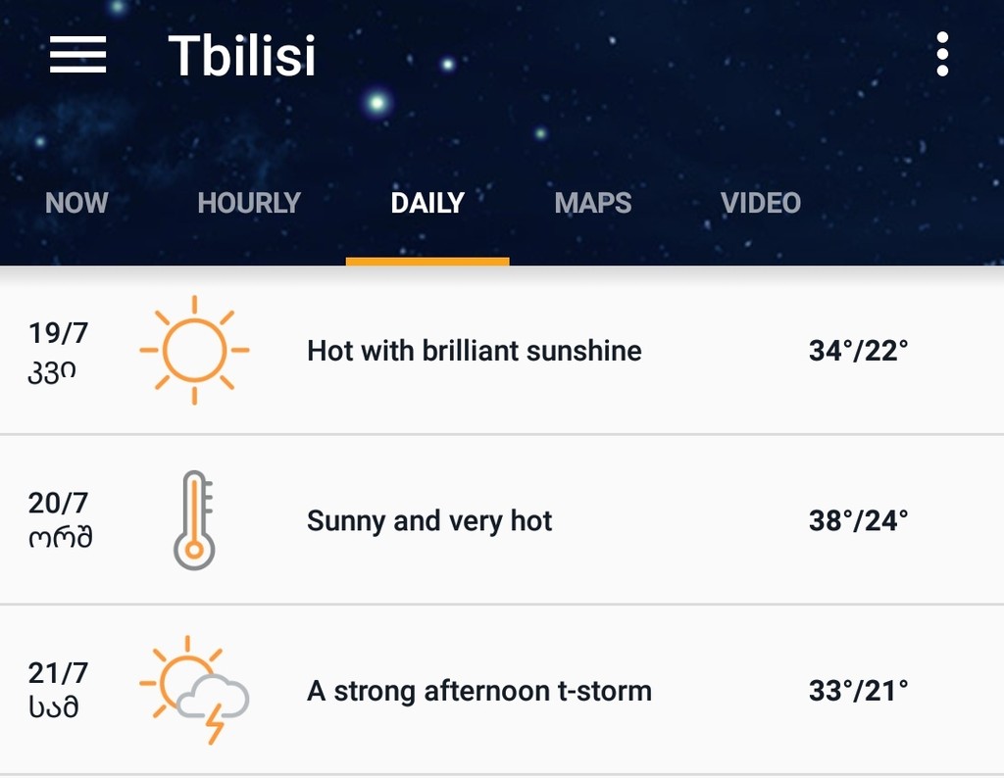Switch to the NOW tab
Image resolution: width=1004 pixels, height=778 pixels.
[76, 203]
